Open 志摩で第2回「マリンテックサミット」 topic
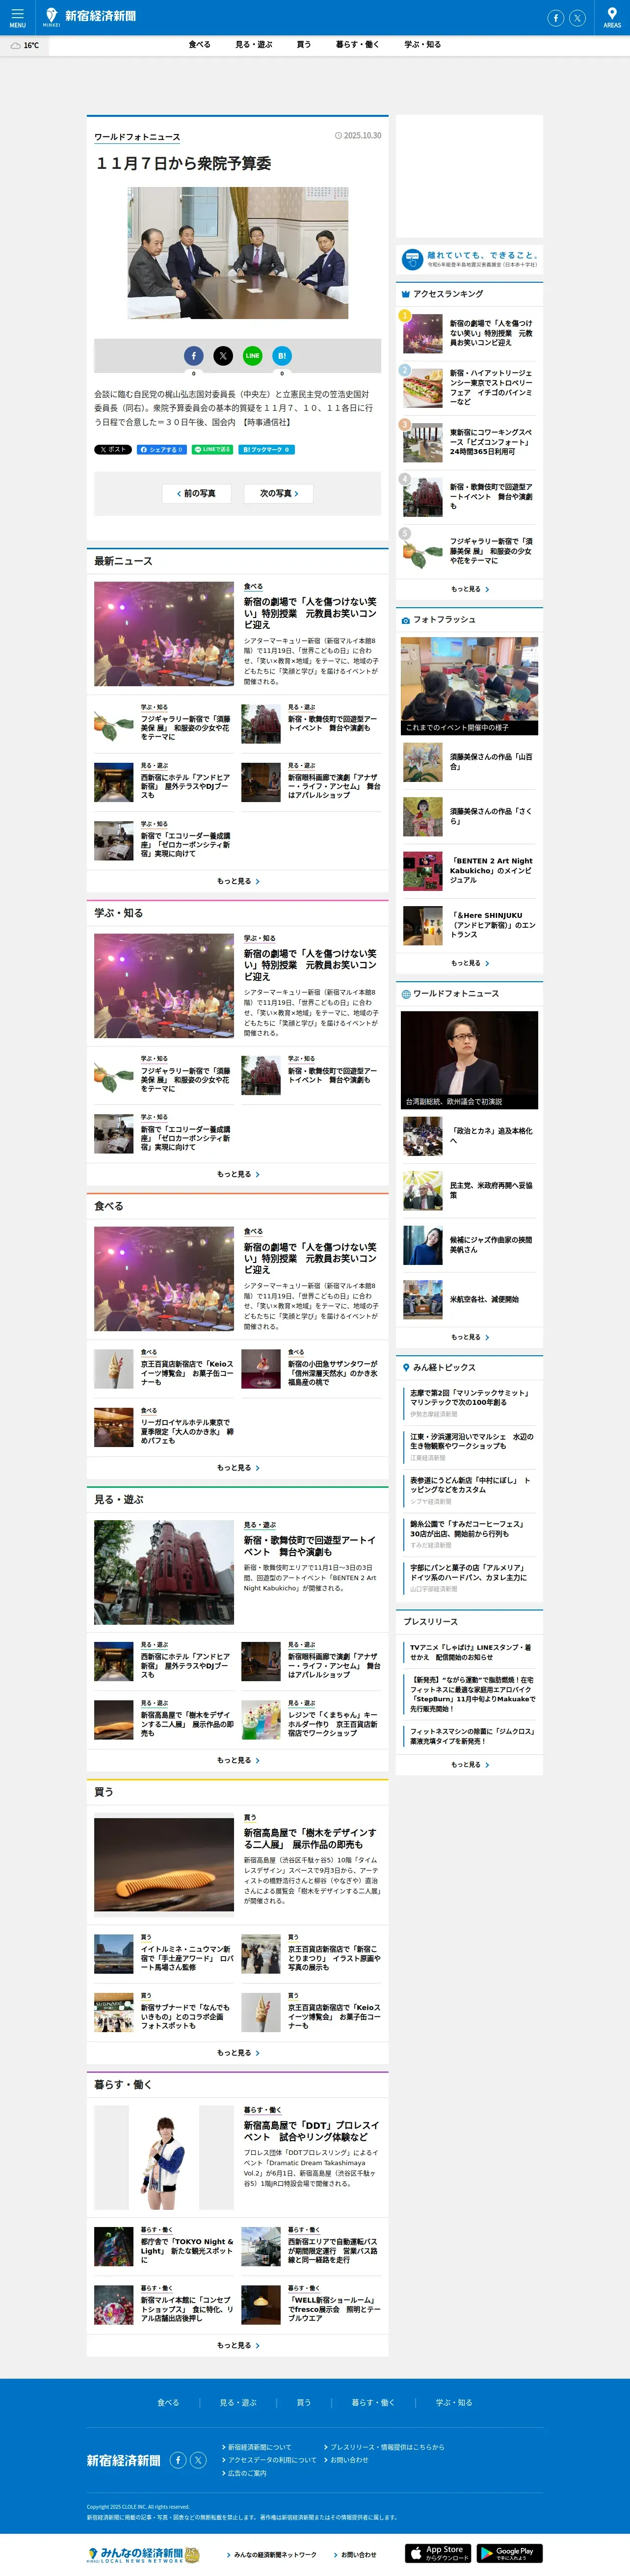The width and height of the screenshot is (630, 2576). coord(471,1397)
